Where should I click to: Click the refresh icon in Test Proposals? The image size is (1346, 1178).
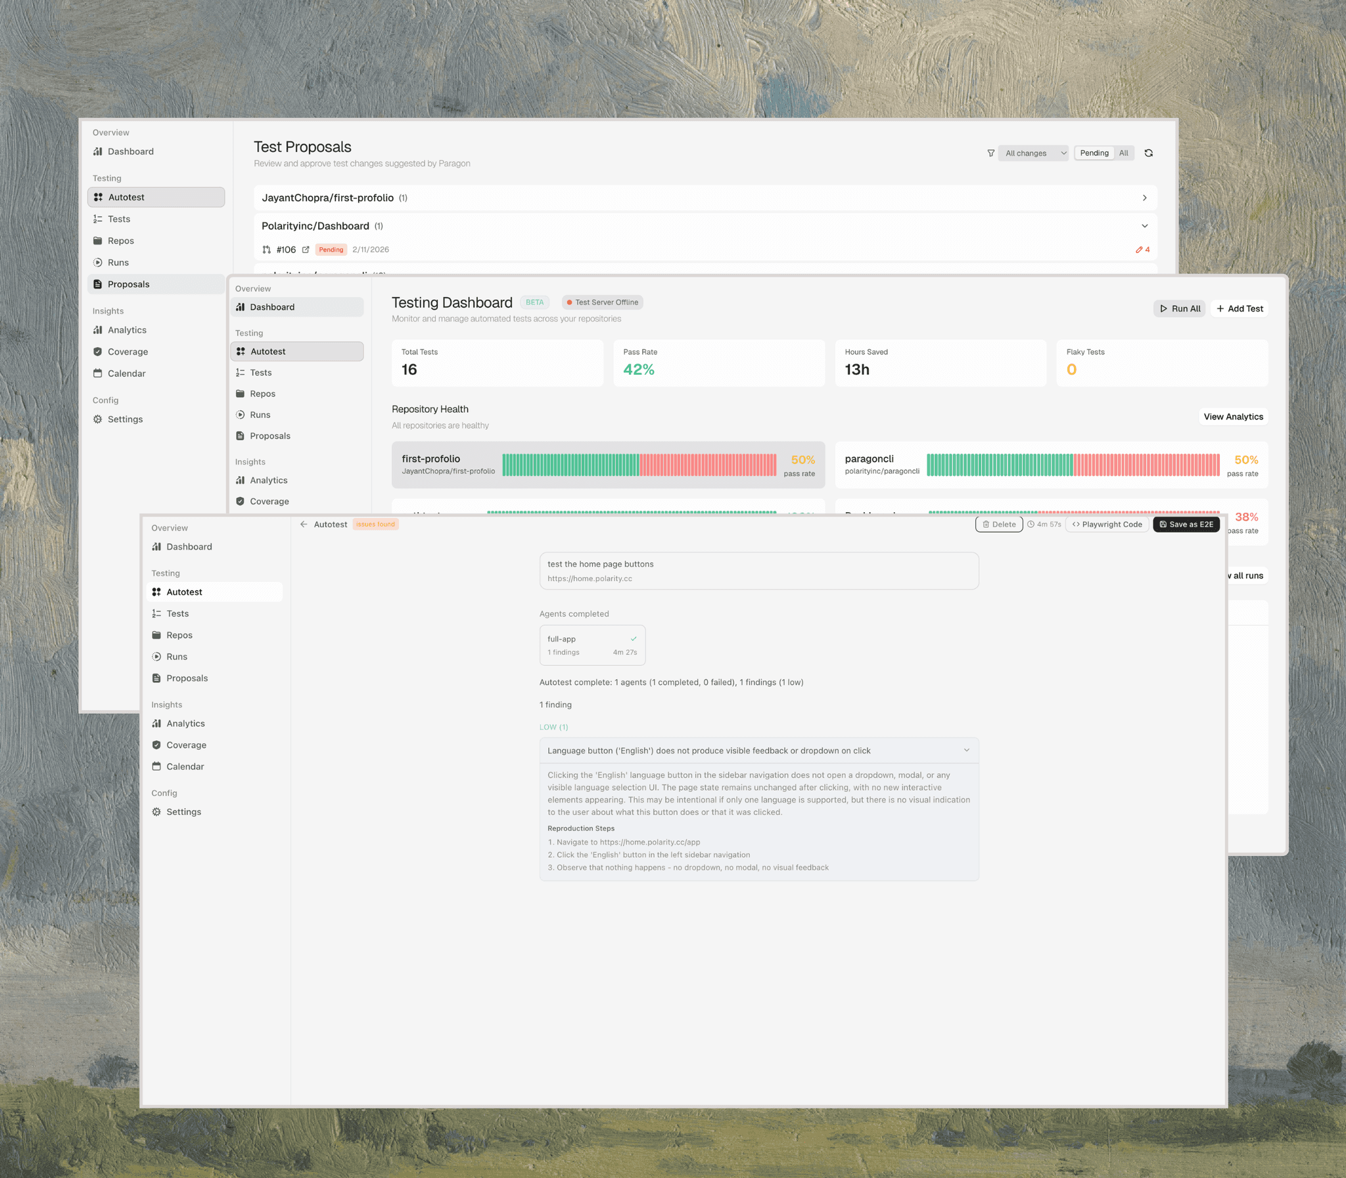tap(1148, 153)
